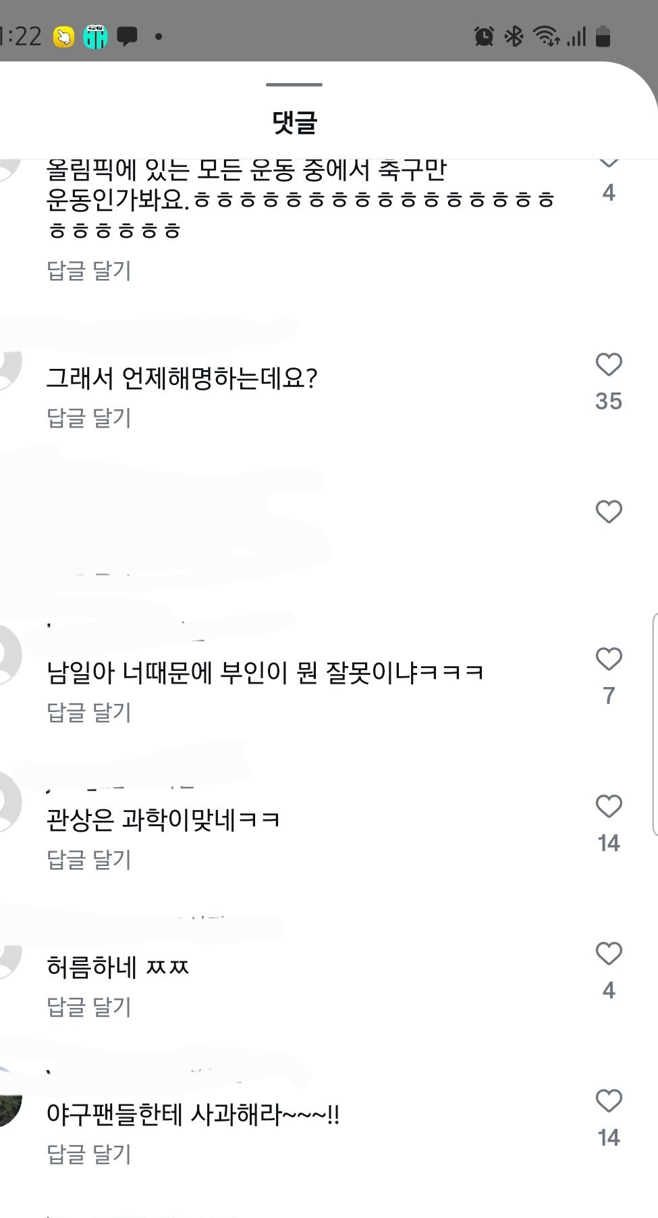Tap the cellular signal strength icon
The height and width of the screenshot is (1218, 658).
(x=578, y=37)
